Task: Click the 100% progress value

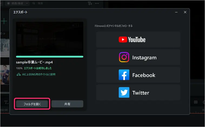Action: pyautogui.click(x=19, y=68)
